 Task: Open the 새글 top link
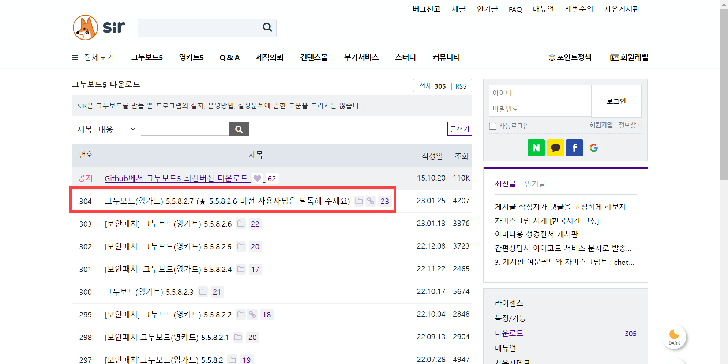click(459, 9)
